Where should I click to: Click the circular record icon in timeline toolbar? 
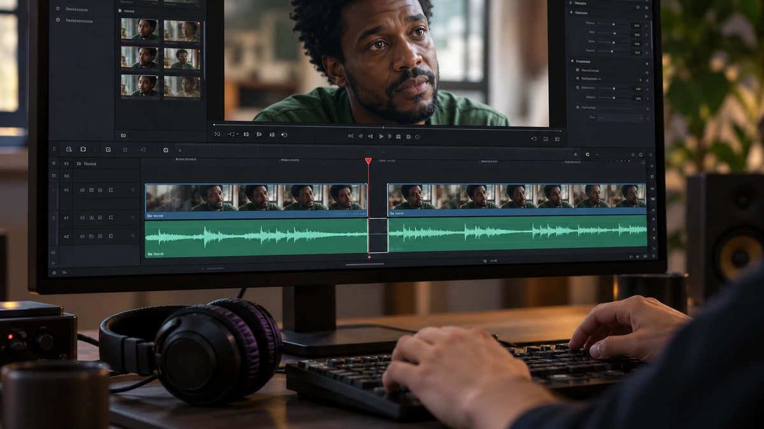[x=166, y=150]
